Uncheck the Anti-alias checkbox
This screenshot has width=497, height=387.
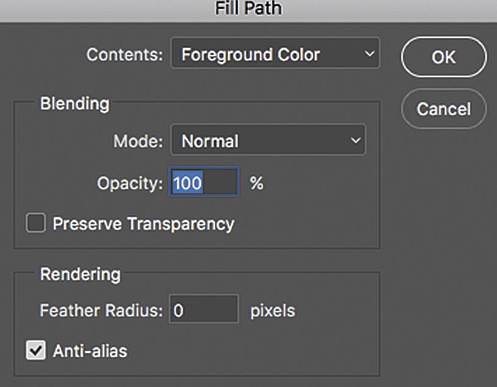35,350
